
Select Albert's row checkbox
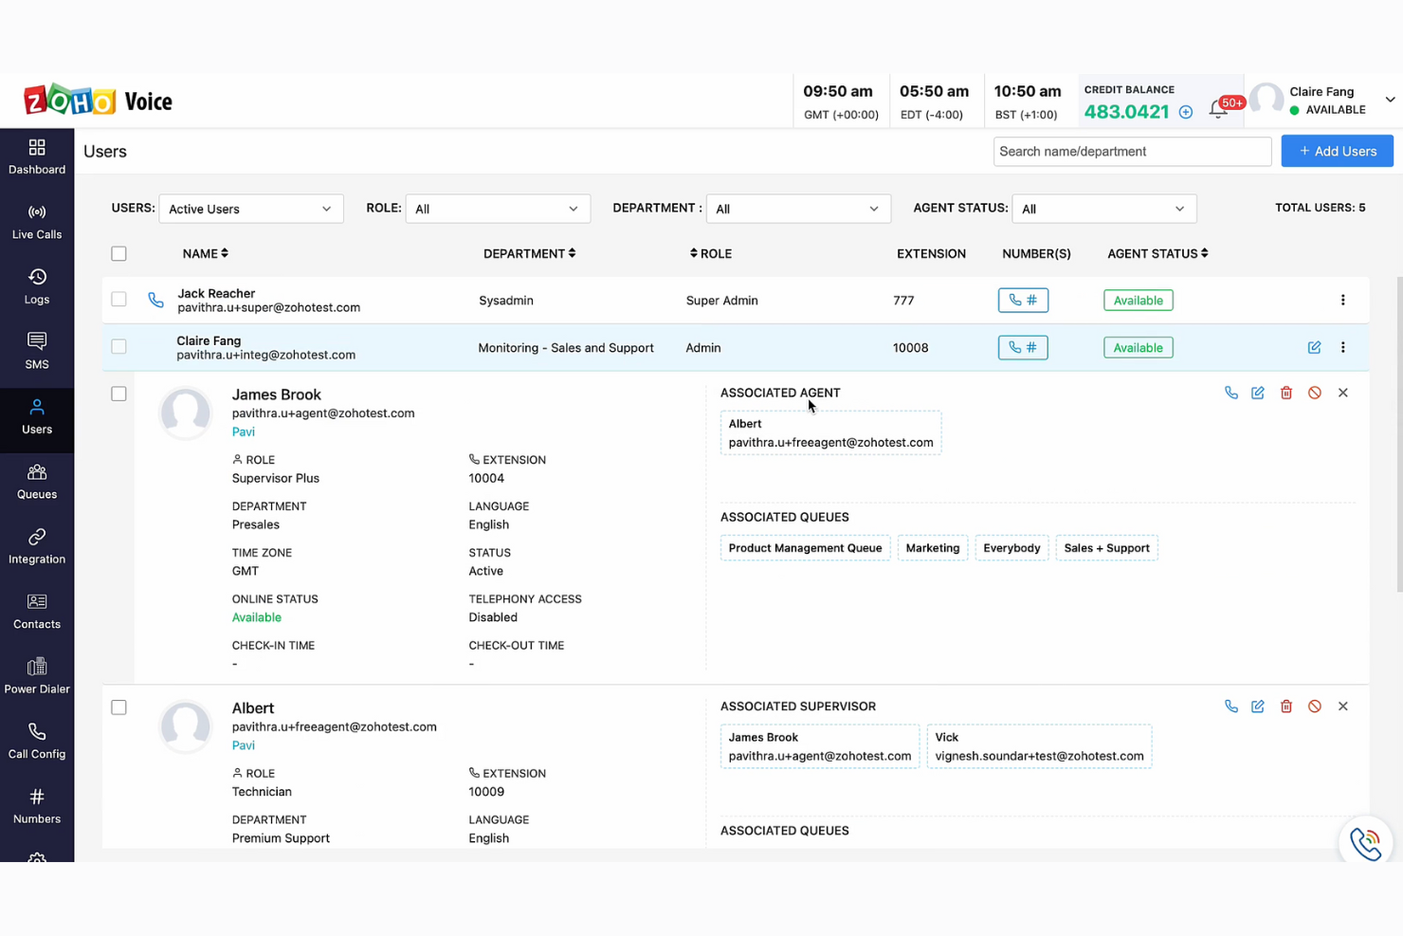[118, 707]
